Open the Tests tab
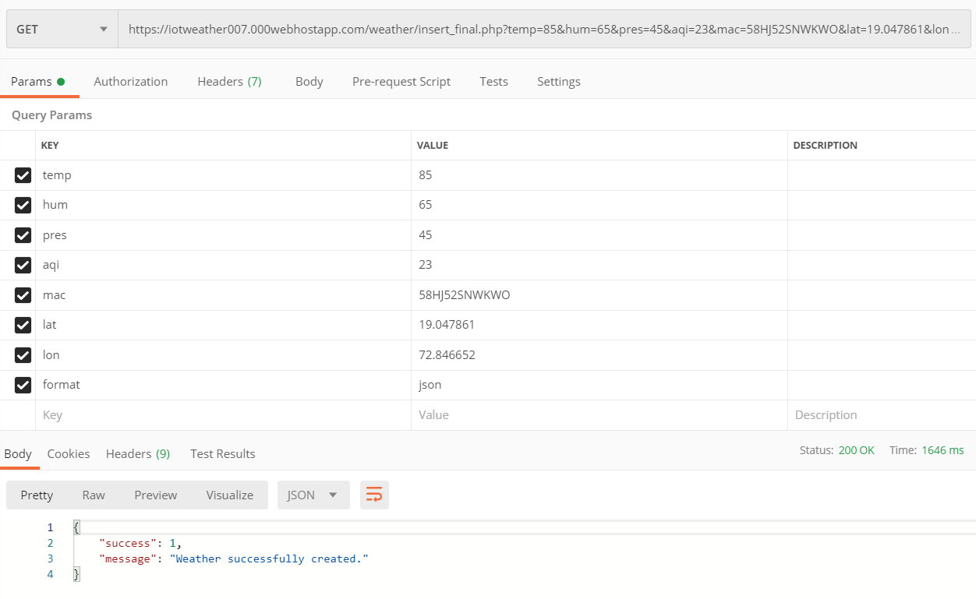This screenshot has width=976, height=599. coord(493,82)
